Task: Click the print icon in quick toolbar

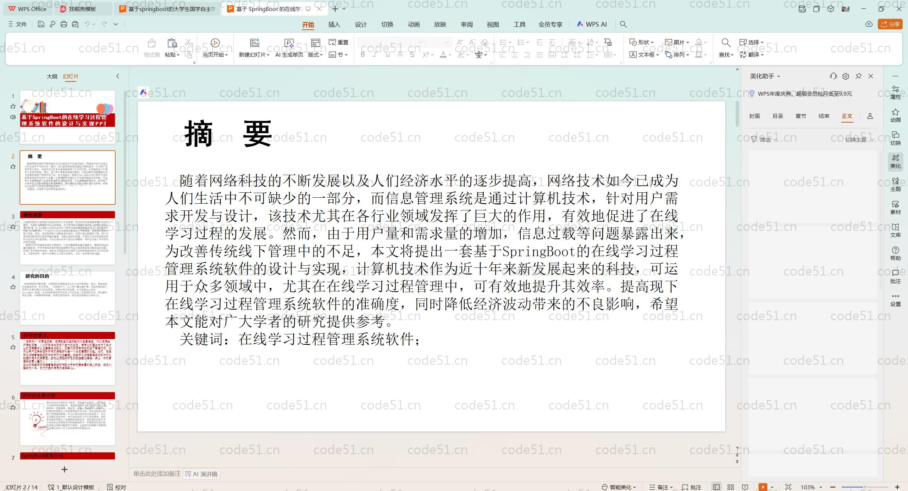Action: click(x=64, y=24)
